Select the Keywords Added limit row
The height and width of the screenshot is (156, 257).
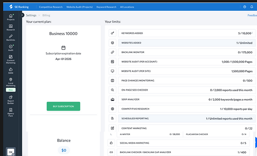pyautogui.click(x=187, y=33)
